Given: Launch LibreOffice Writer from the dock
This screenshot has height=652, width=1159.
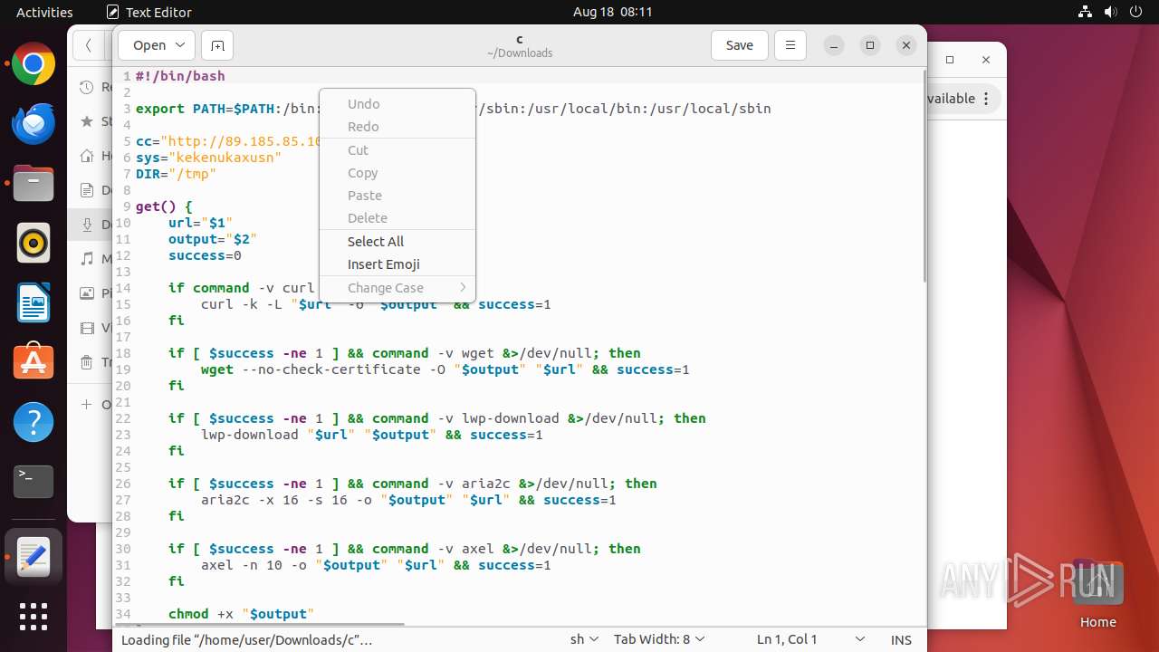Looking at the screenshot, I should (34, 303).
